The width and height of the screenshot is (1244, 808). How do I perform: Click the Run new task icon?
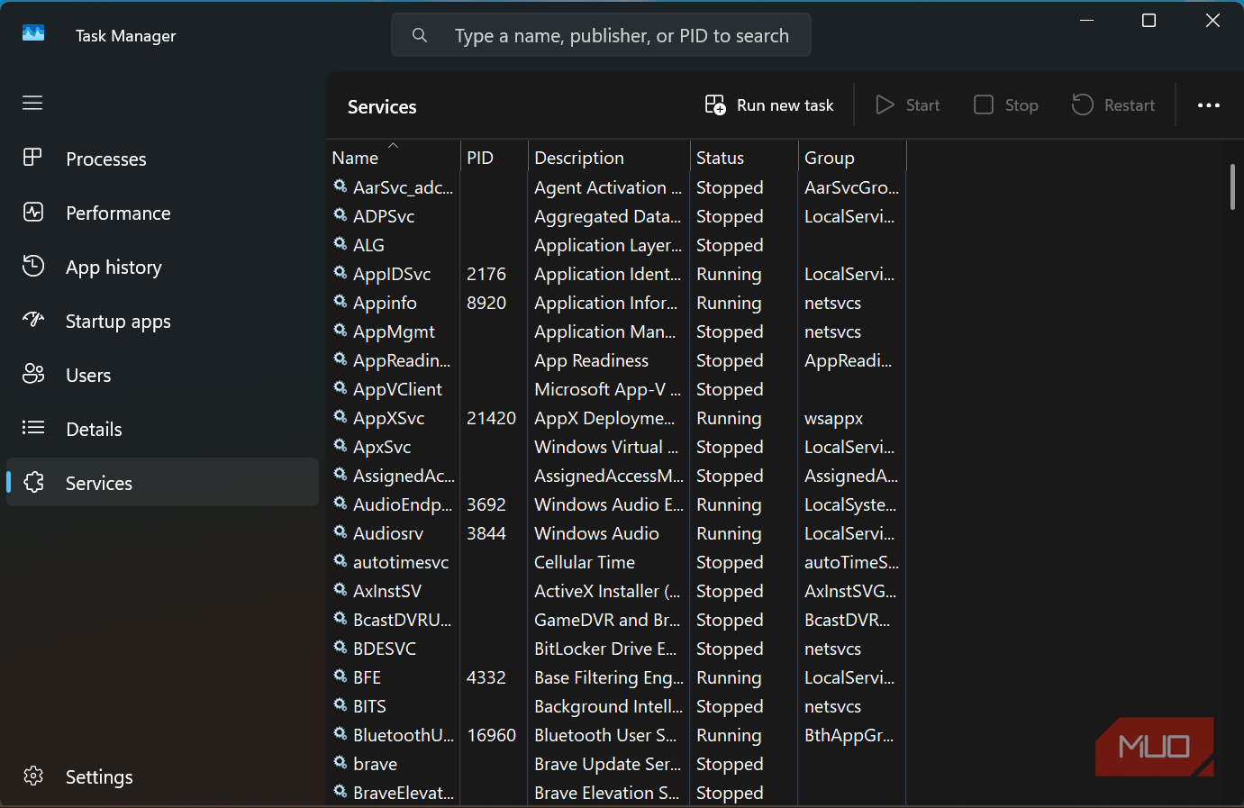point(715,105)
